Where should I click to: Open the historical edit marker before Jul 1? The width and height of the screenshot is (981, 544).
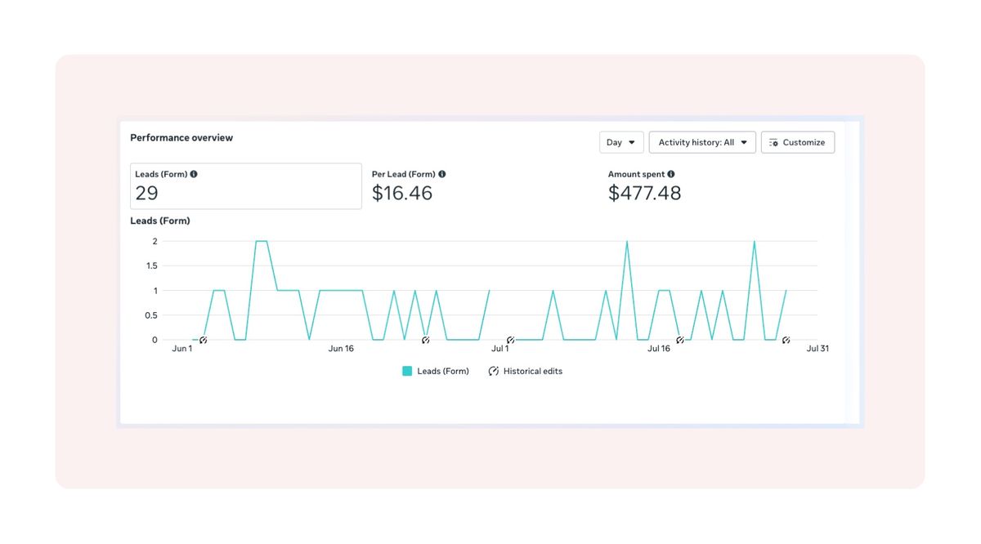coord(426,338)
